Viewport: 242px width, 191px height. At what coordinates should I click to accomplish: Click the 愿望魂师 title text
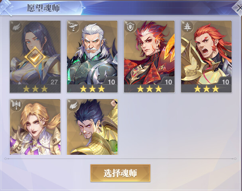(43, 8)
